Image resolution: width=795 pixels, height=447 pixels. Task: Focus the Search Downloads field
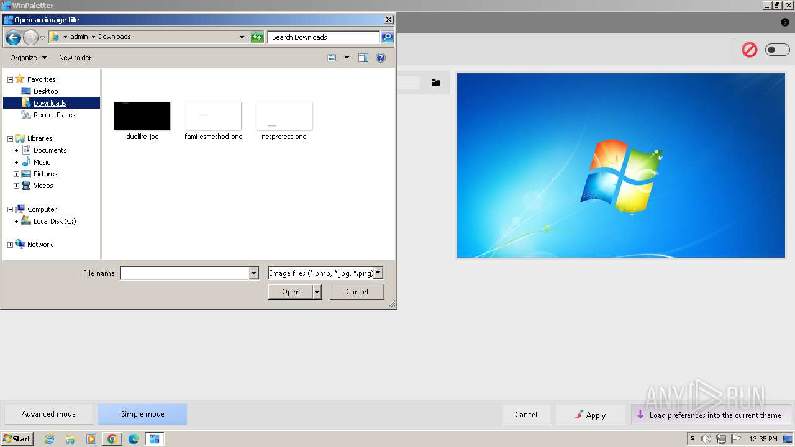click(324, 37)
